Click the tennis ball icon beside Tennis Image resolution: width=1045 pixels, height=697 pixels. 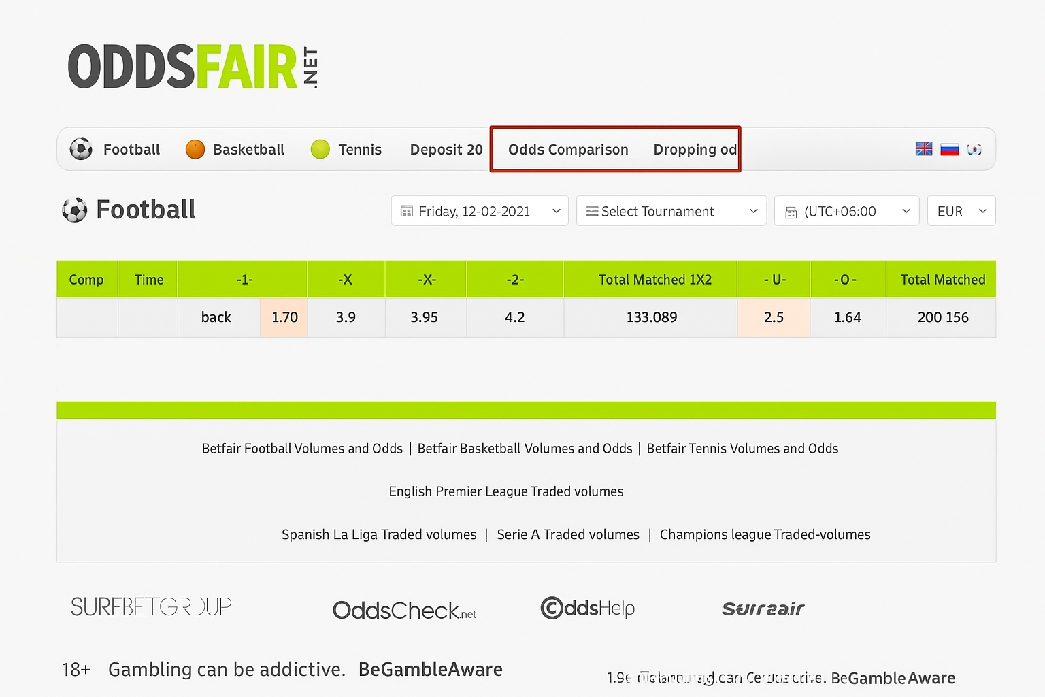(320, 149)
